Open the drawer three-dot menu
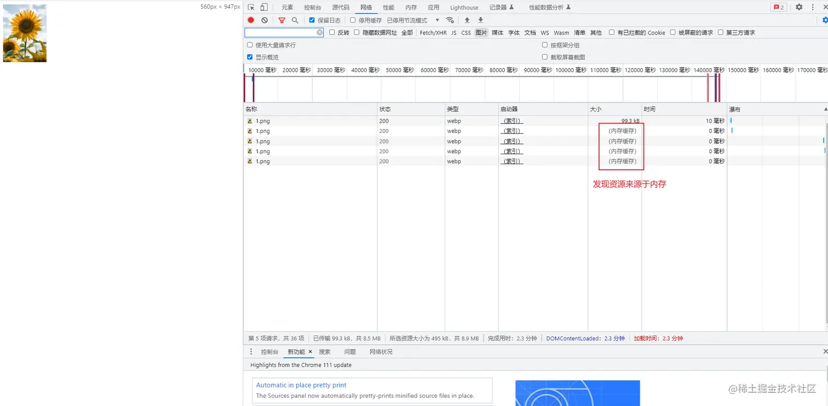 pyautogui.click(x=251, y=352)
